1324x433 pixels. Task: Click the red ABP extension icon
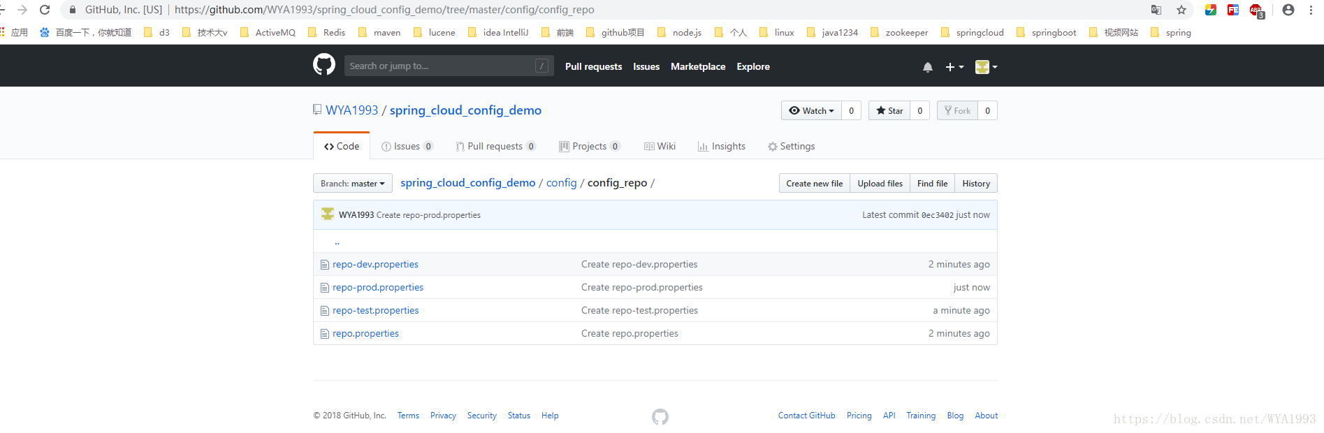point(1256,10)
